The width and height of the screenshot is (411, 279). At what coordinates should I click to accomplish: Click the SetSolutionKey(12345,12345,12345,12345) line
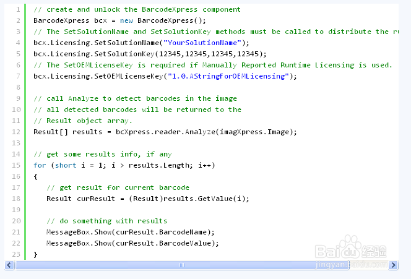click(x=150, y=54)
